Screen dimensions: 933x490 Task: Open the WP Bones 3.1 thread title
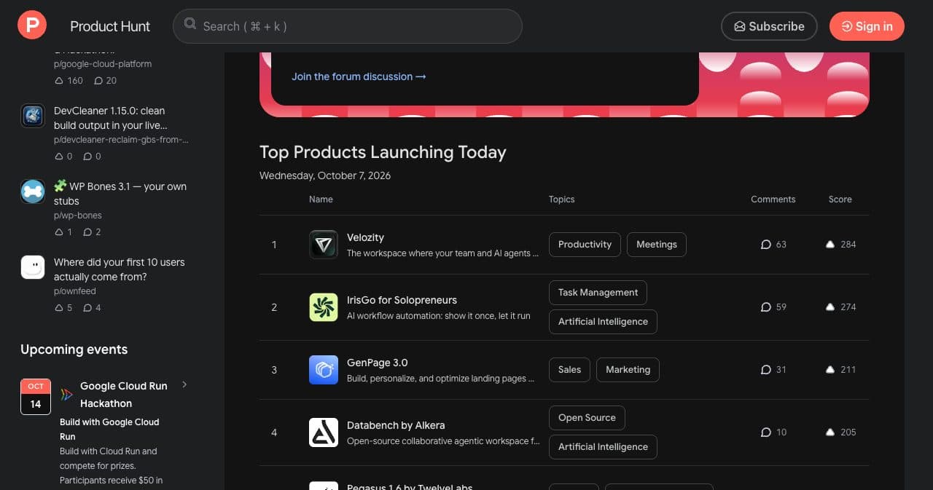120,194
